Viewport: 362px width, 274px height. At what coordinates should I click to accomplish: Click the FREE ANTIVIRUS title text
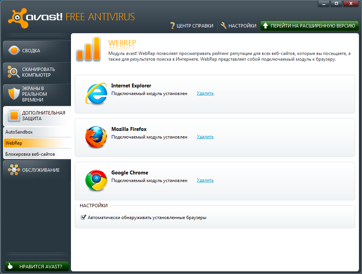[x=100, y=17]
